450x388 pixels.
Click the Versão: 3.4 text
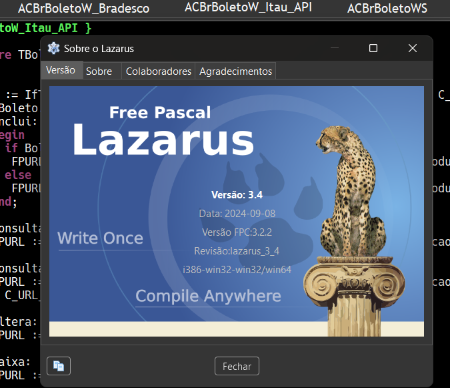coord(237,195)
